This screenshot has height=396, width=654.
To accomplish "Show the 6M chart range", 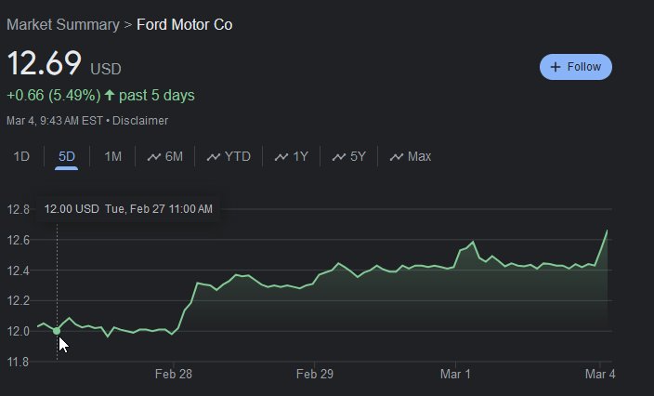I will click(x=164, y=156).
